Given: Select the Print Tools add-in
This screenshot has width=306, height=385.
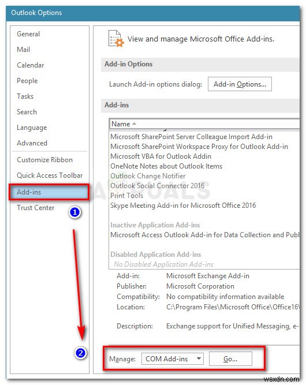Looking at the screenshot, I should coord(126,196).
